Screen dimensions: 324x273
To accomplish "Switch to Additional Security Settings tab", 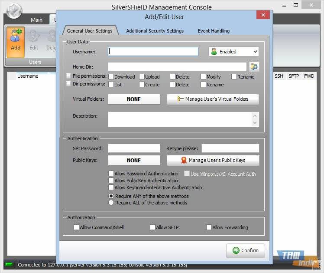I will [155, 31].
